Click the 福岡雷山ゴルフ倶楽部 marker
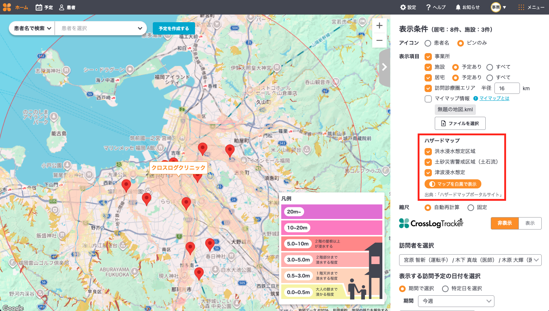549x311 pixels. click(13, 262)
